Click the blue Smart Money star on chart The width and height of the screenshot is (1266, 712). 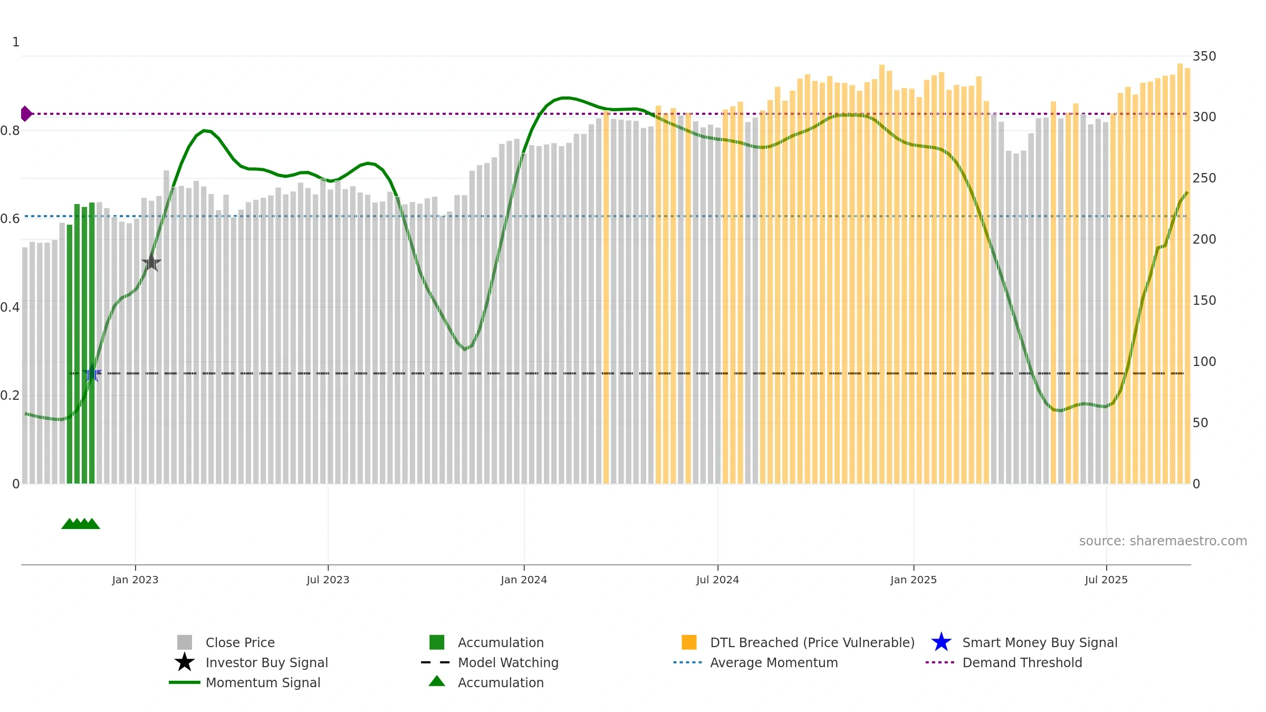pos(92,373)
